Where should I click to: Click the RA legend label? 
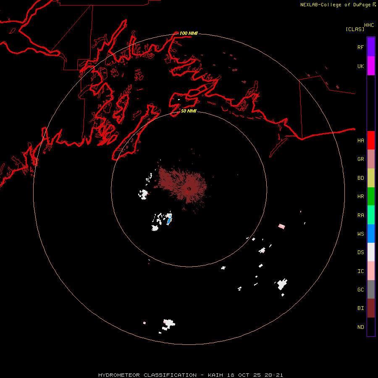[360, 215]
